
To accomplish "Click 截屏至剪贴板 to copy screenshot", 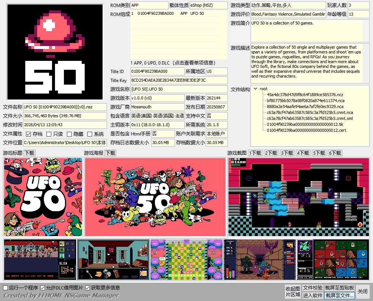I will click(x=340, y=288).
